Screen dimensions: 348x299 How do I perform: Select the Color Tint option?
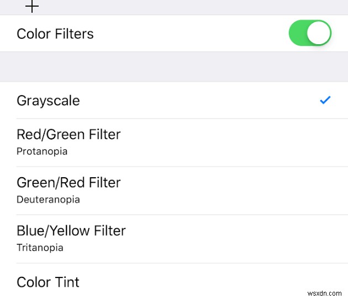48,282
